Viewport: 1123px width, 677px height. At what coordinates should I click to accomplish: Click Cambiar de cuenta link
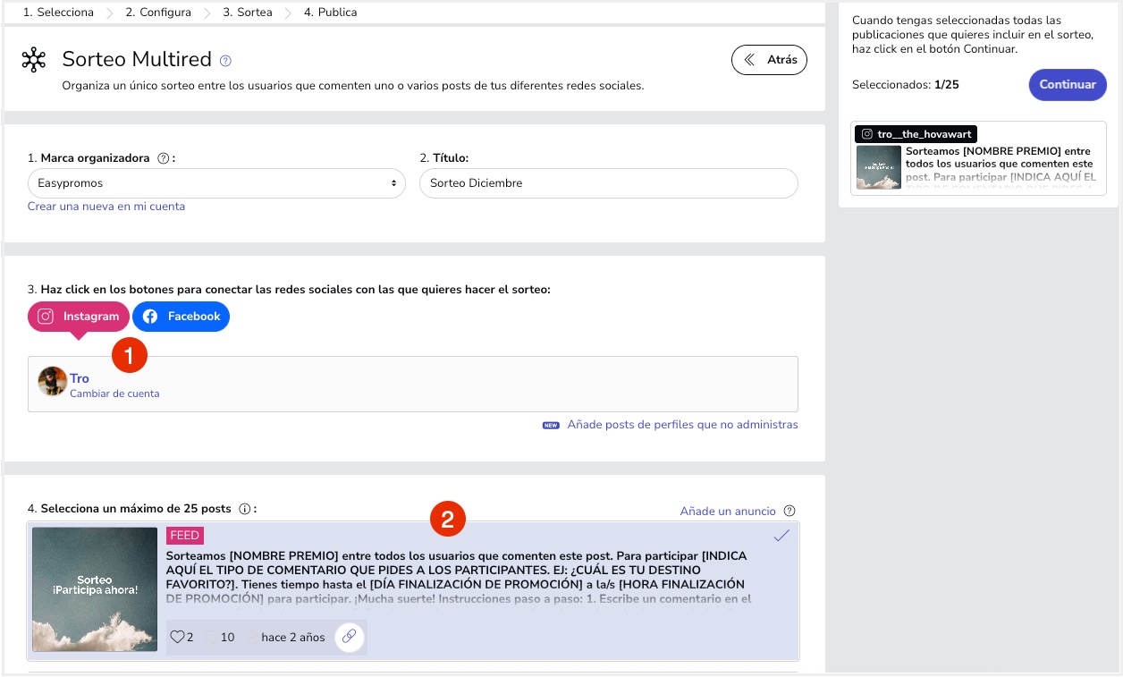click(114, 394)
